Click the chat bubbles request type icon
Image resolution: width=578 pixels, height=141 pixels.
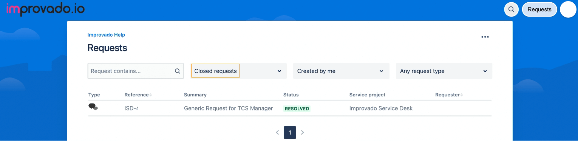click(x=93, y=107)
